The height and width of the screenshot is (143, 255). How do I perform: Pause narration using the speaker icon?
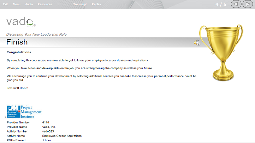point(197,43)
